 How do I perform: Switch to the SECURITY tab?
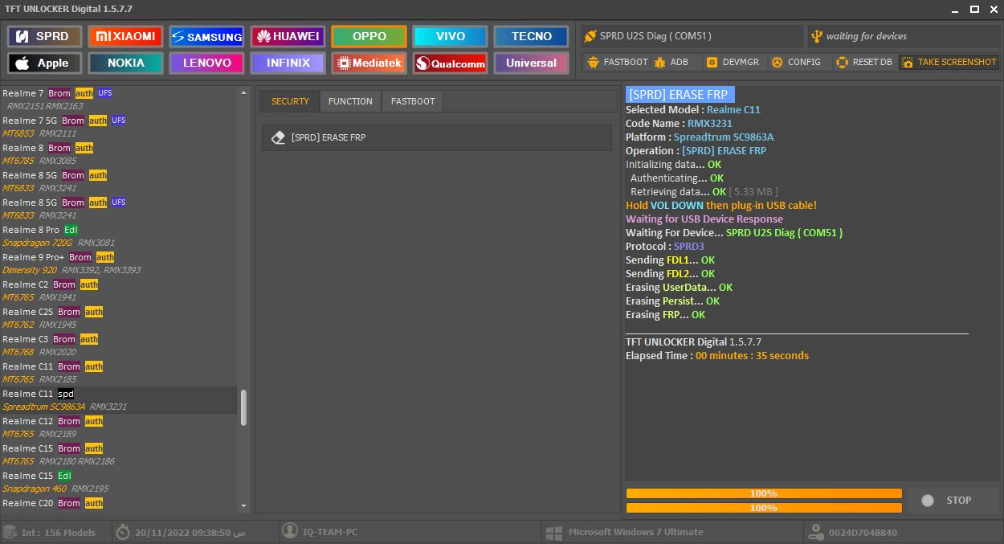(x=290, y=101)
